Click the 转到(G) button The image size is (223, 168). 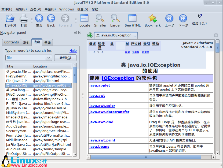pos(65,58)
